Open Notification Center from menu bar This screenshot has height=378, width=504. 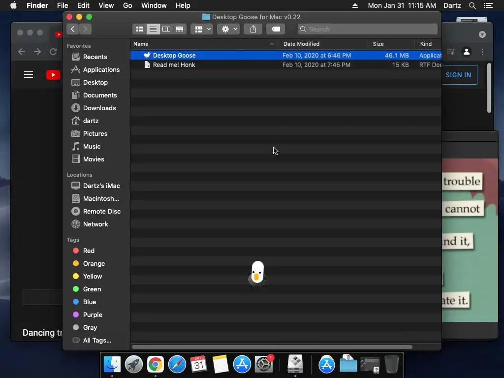pyautogui.click(x=488, y=5)
